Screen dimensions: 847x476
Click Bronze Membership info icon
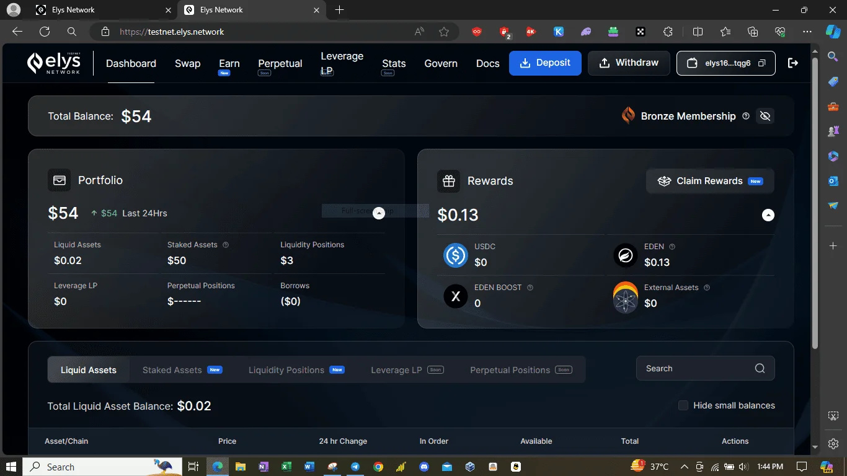coord(746,116)
